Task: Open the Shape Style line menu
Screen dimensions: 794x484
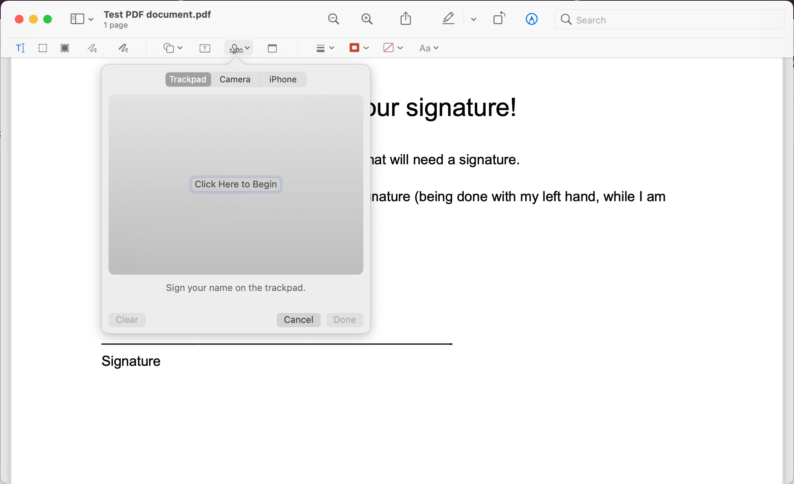Action: [x=325, y=48]
